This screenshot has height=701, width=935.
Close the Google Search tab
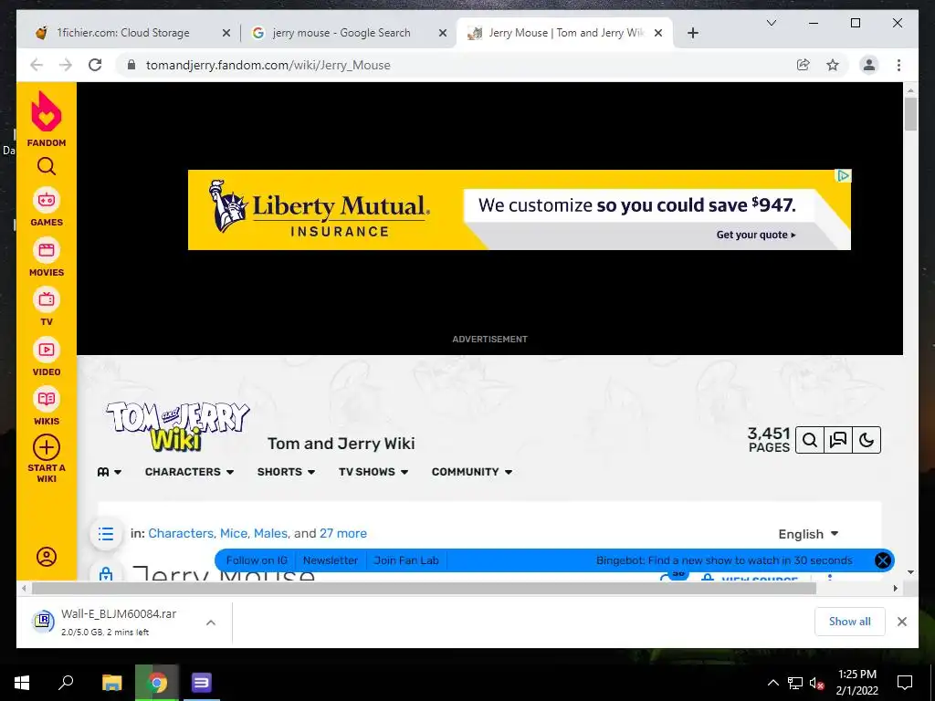click(x=443, y=34)
